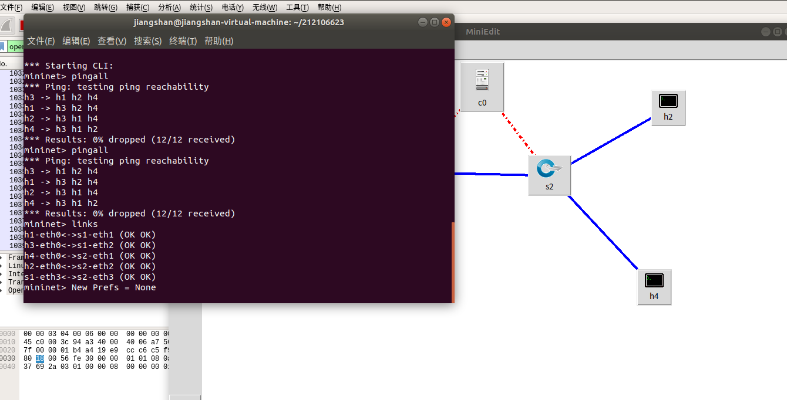Select the s2 switch node in MiniEdit
This screenshot has height=400, width=787.
tap(549, 175)
